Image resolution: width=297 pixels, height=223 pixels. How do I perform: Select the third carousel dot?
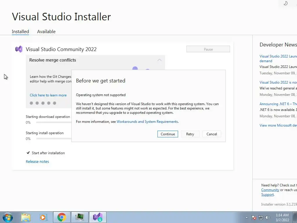pyautogui.click(x=43, y=103)
